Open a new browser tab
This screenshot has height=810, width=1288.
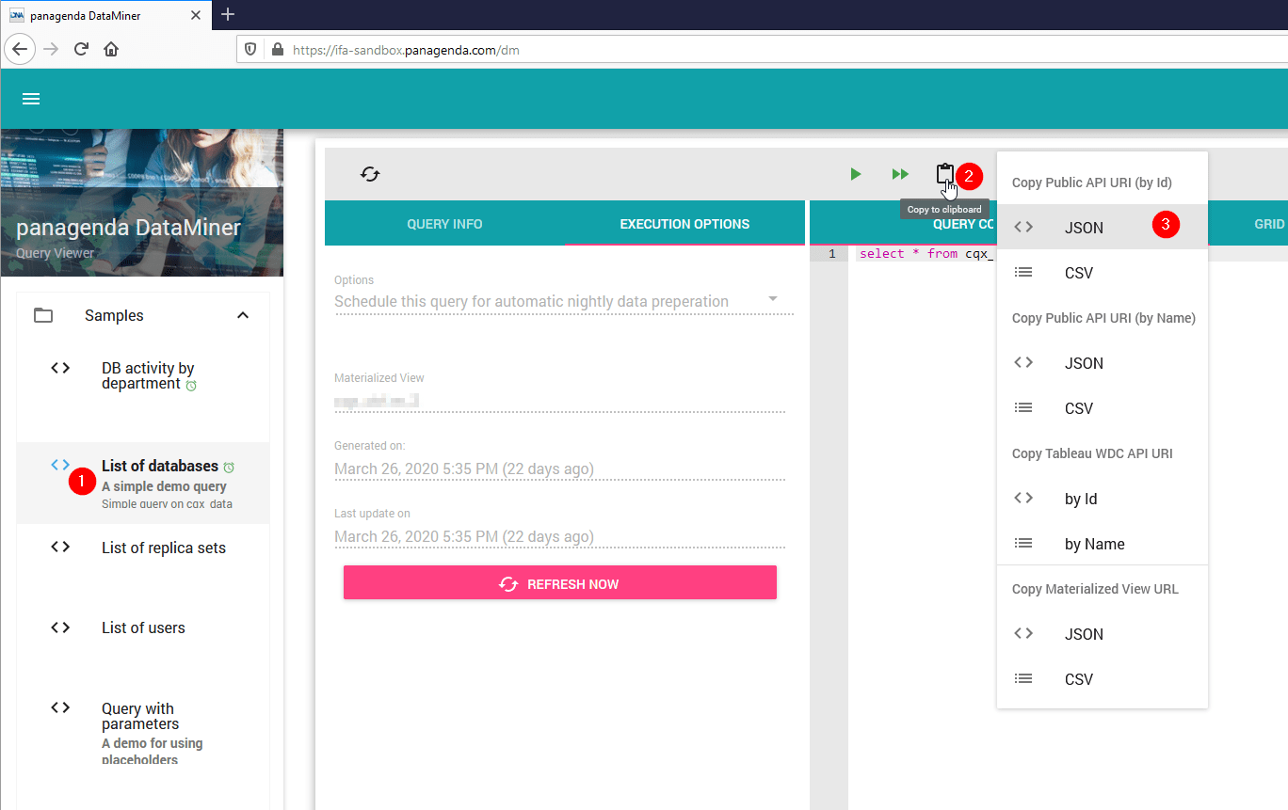coord(228,14)
